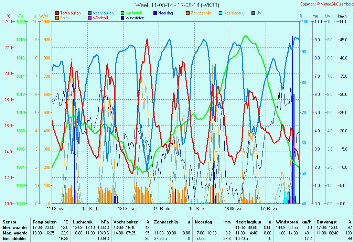
Task: Click the dark blue Windstoten legend swatch
Action: pos(122,18)
